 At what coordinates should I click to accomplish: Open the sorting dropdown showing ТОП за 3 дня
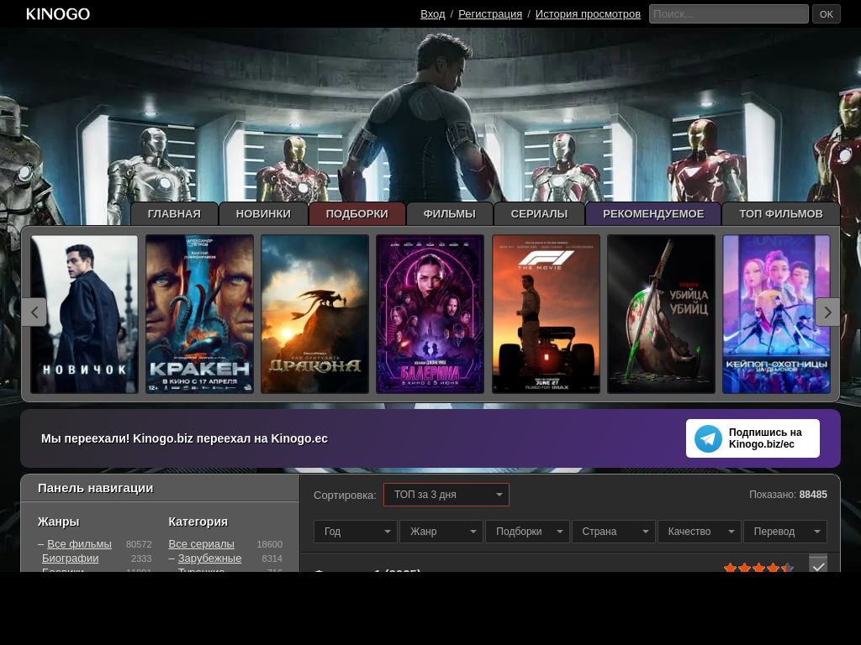click(x=446, y=495)
